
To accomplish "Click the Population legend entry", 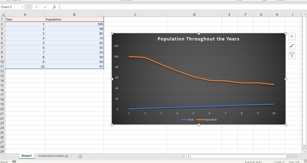I will pos(206,120).
